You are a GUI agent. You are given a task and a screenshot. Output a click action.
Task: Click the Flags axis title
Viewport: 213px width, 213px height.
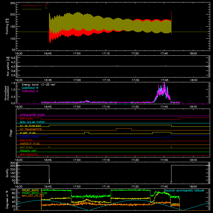click(11, 133)
